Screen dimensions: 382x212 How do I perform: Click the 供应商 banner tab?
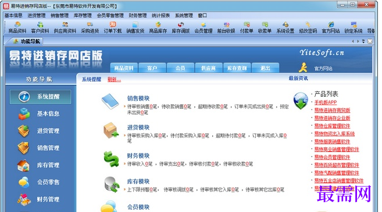click(x=209, y=68)
